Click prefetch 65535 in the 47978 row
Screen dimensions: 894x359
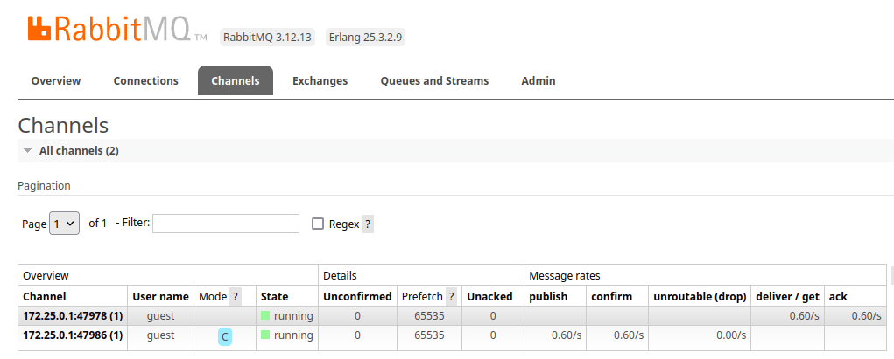click(x=429, y=315)
